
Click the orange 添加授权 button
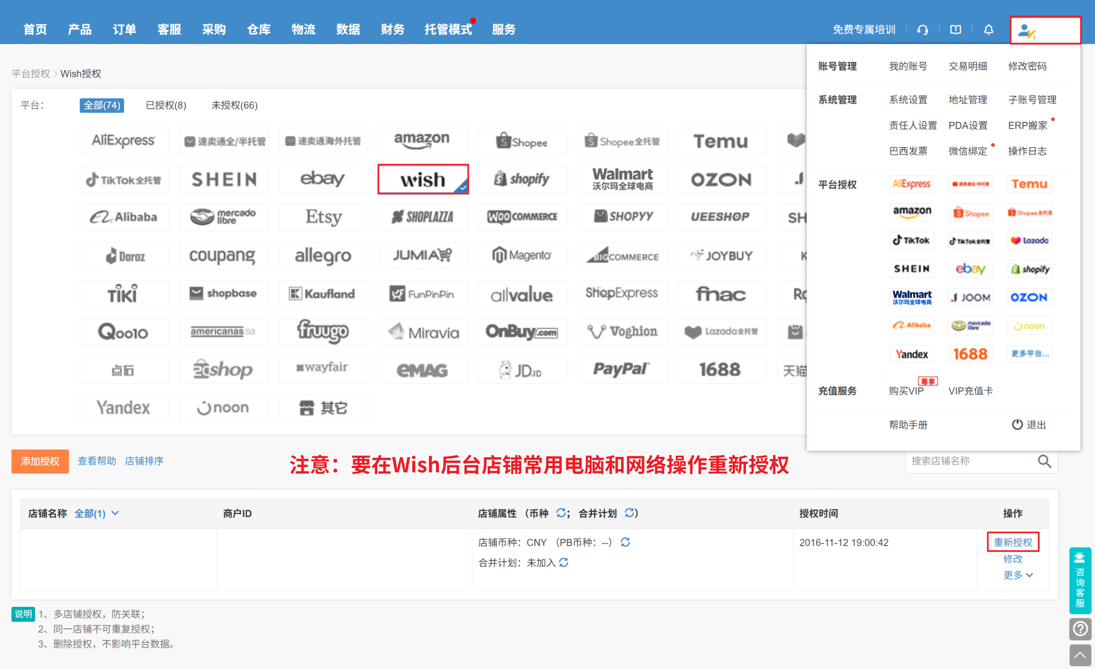coord(40,462)
